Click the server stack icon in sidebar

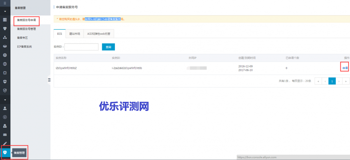[x=5, y=20]
